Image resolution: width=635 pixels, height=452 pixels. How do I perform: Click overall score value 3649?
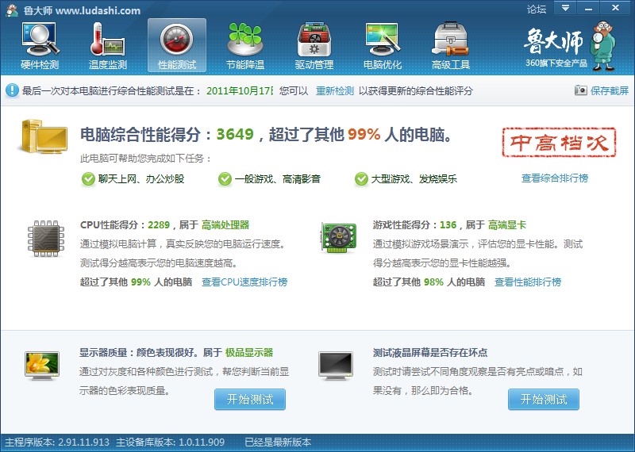point(235,134)
